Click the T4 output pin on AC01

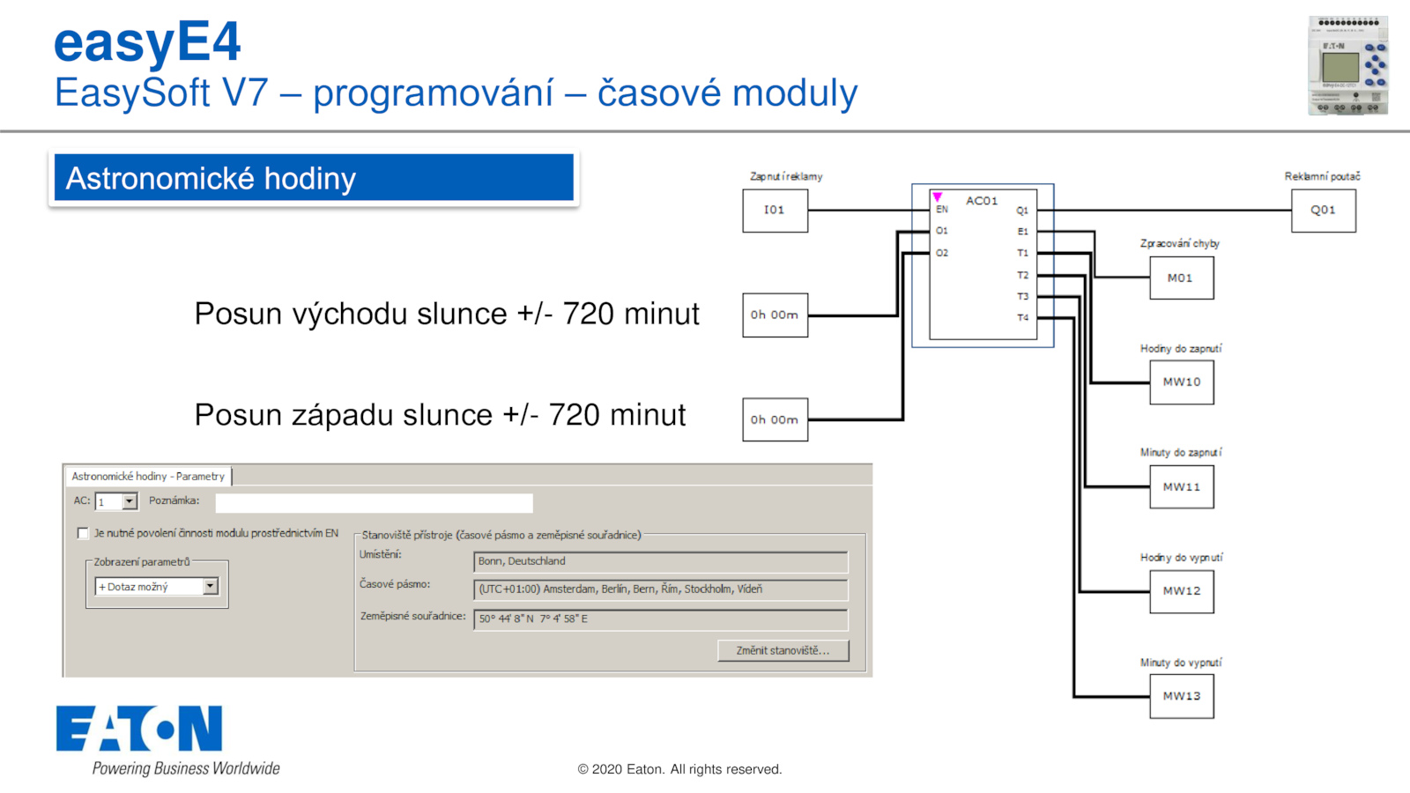1023,317
